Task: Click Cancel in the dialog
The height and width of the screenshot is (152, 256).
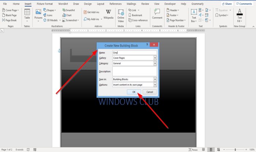Action: pyautogui.click(x=150, y=92)
